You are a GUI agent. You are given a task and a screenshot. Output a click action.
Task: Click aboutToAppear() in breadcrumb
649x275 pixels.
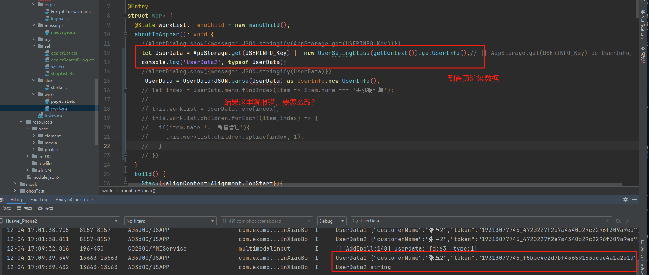[x=138, y=191]
